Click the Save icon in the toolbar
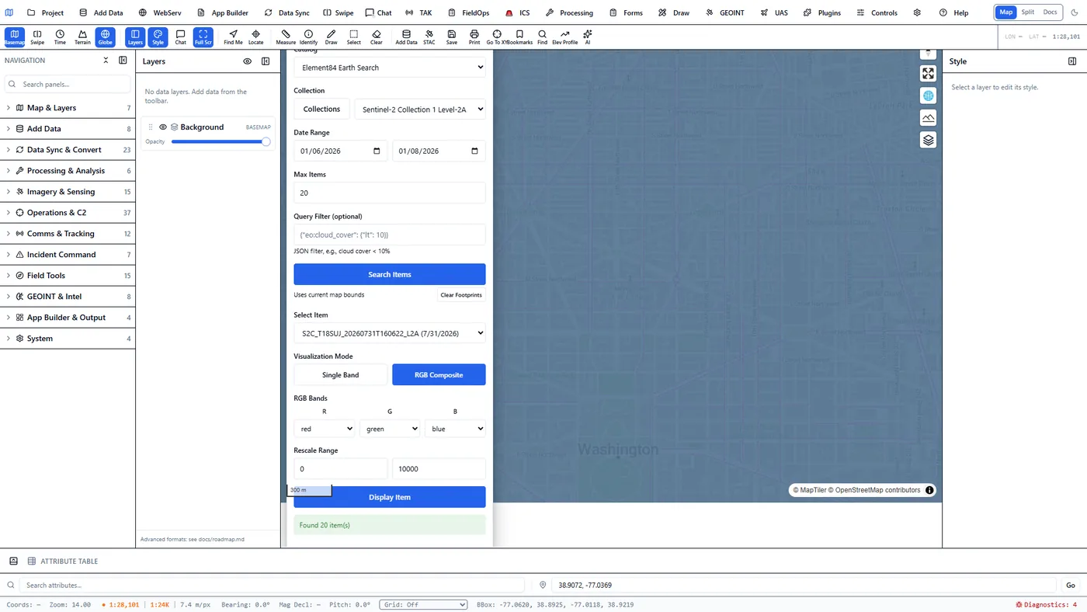 point(452,37)
